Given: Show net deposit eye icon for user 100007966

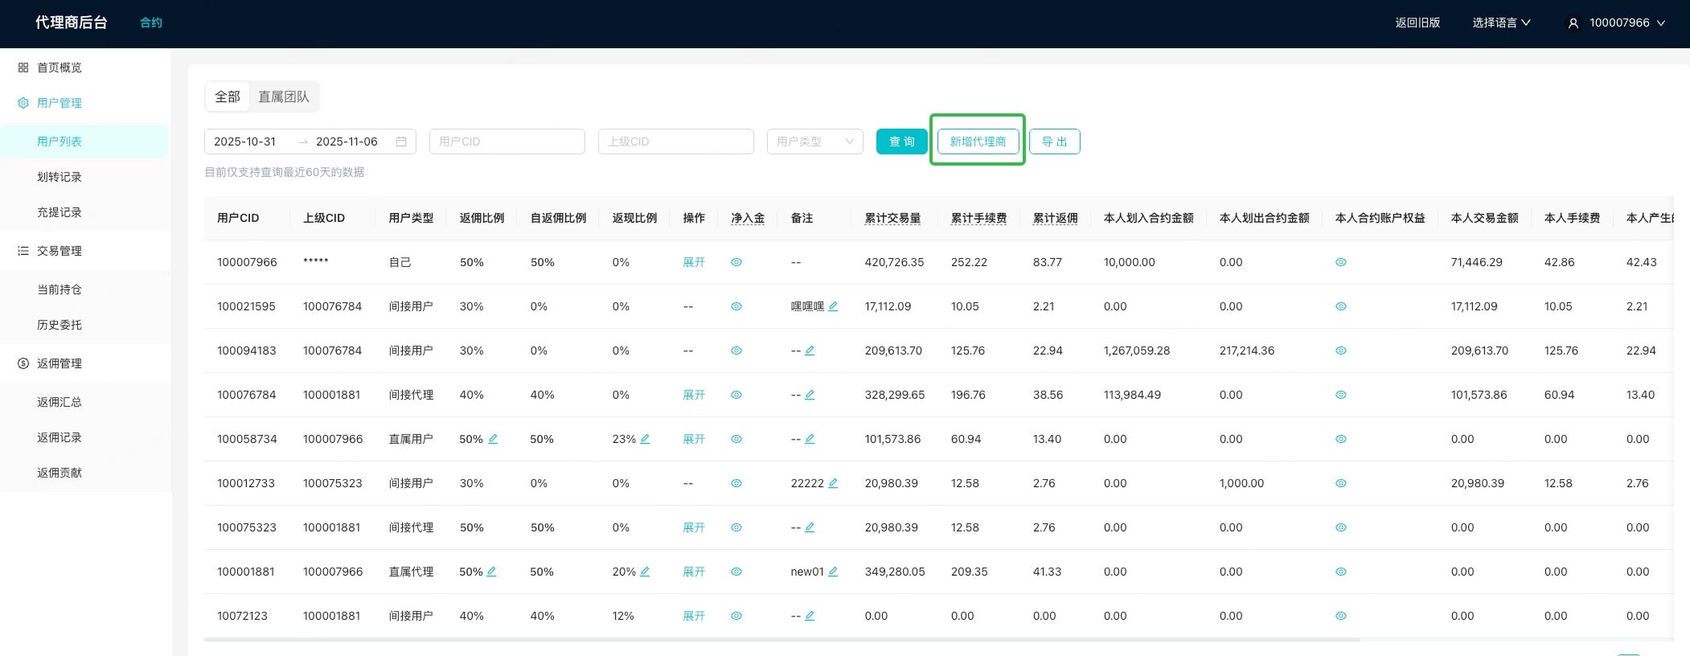Looking at the screenshot, I should [736, 262].
